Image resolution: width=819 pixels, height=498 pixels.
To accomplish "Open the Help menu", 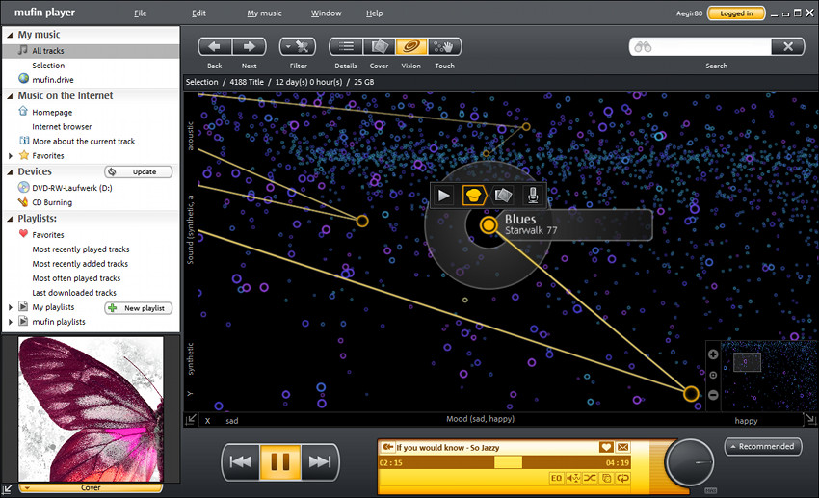I will tap(374, 13).
